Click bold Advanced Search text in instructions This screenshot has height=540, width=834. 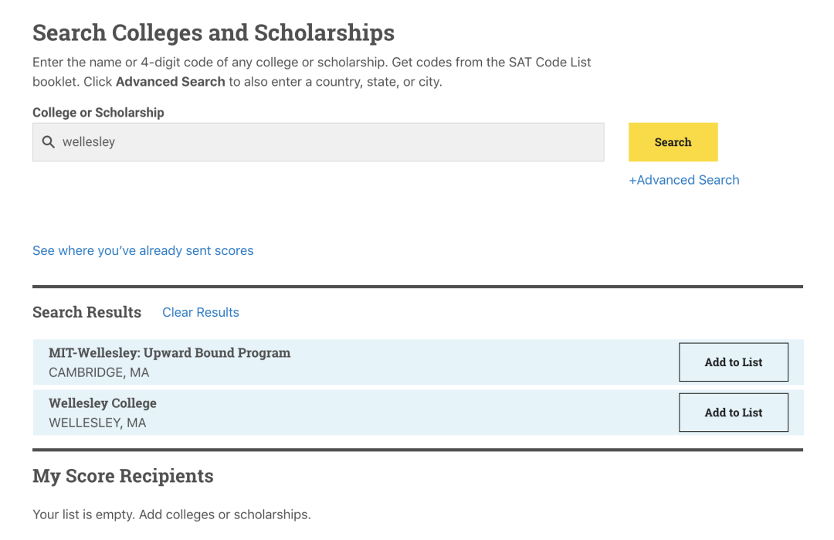coord(170,81)
